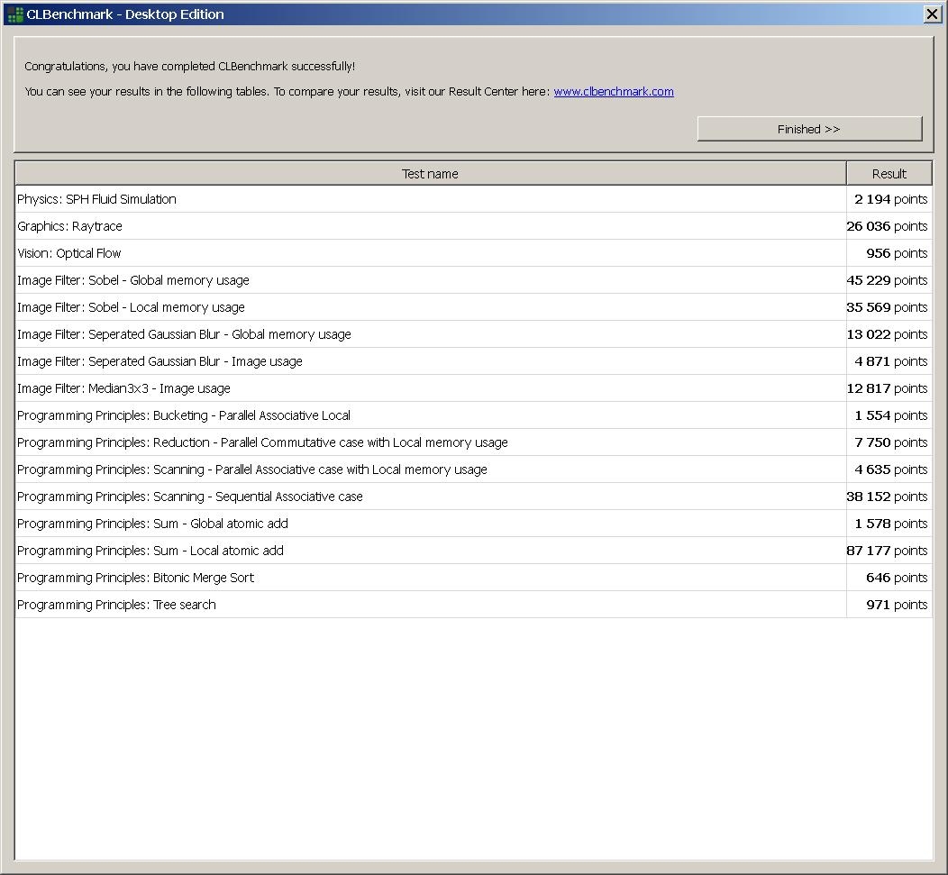Click the 1 554 points result

[890, 415]
